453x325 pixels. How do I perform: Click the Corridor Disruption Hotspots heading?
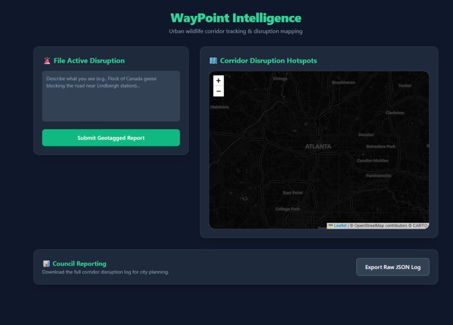pyautogui.click(x=268, y=61)
